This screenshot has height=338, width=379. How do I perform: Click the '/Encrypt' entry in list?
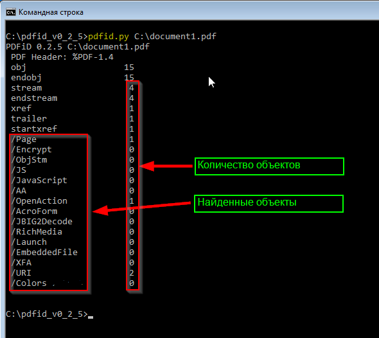click(31, 150)
